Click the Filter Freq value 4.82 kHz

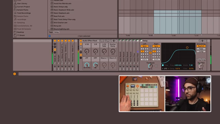pyautogui.click(x=178, y=65)
